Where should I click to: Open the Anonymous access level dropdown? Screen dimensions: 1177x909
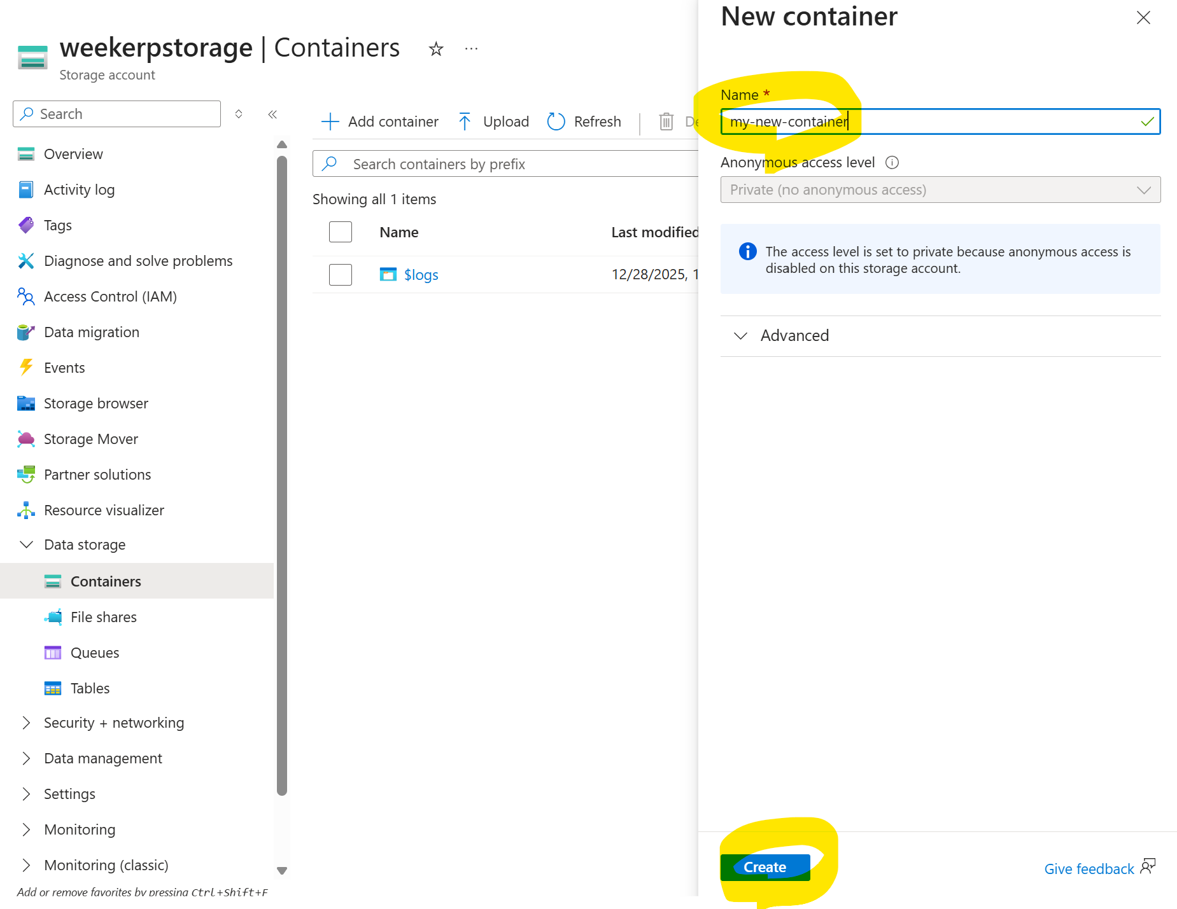pos(940,190)
